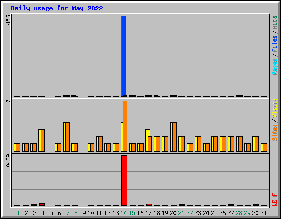Click day label '22' on the x-axis
The width and height of the screenshot is (281, 219).
[189, 213]
